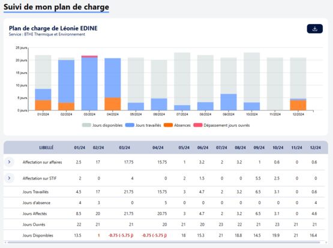The height and width of the screenshot is (248, 333).
Task: Click the gray Jours disponibles legend swatch
Action: coord(86,125)
